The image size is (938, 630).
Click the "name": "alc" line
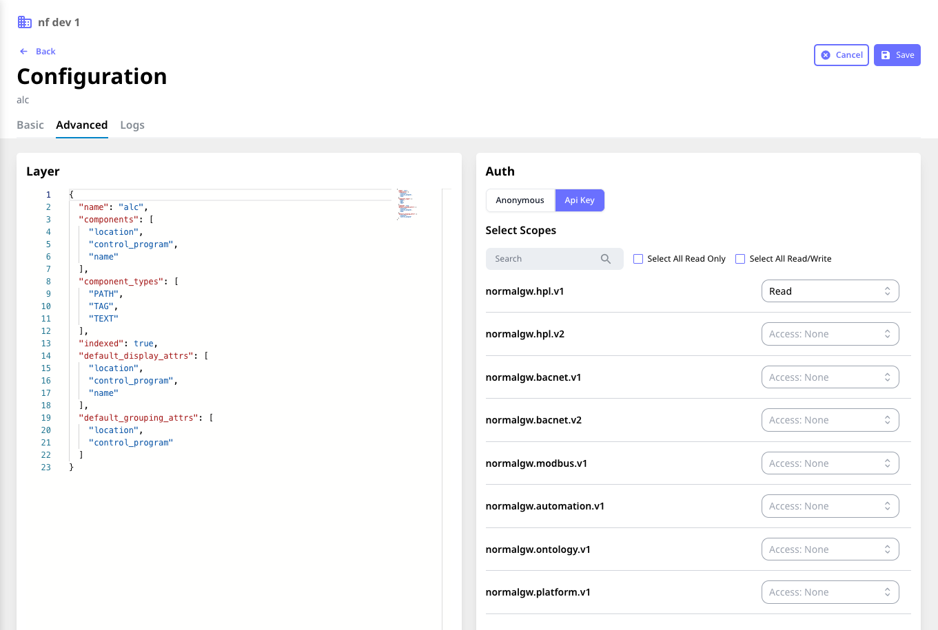click(x=113, y=207)
